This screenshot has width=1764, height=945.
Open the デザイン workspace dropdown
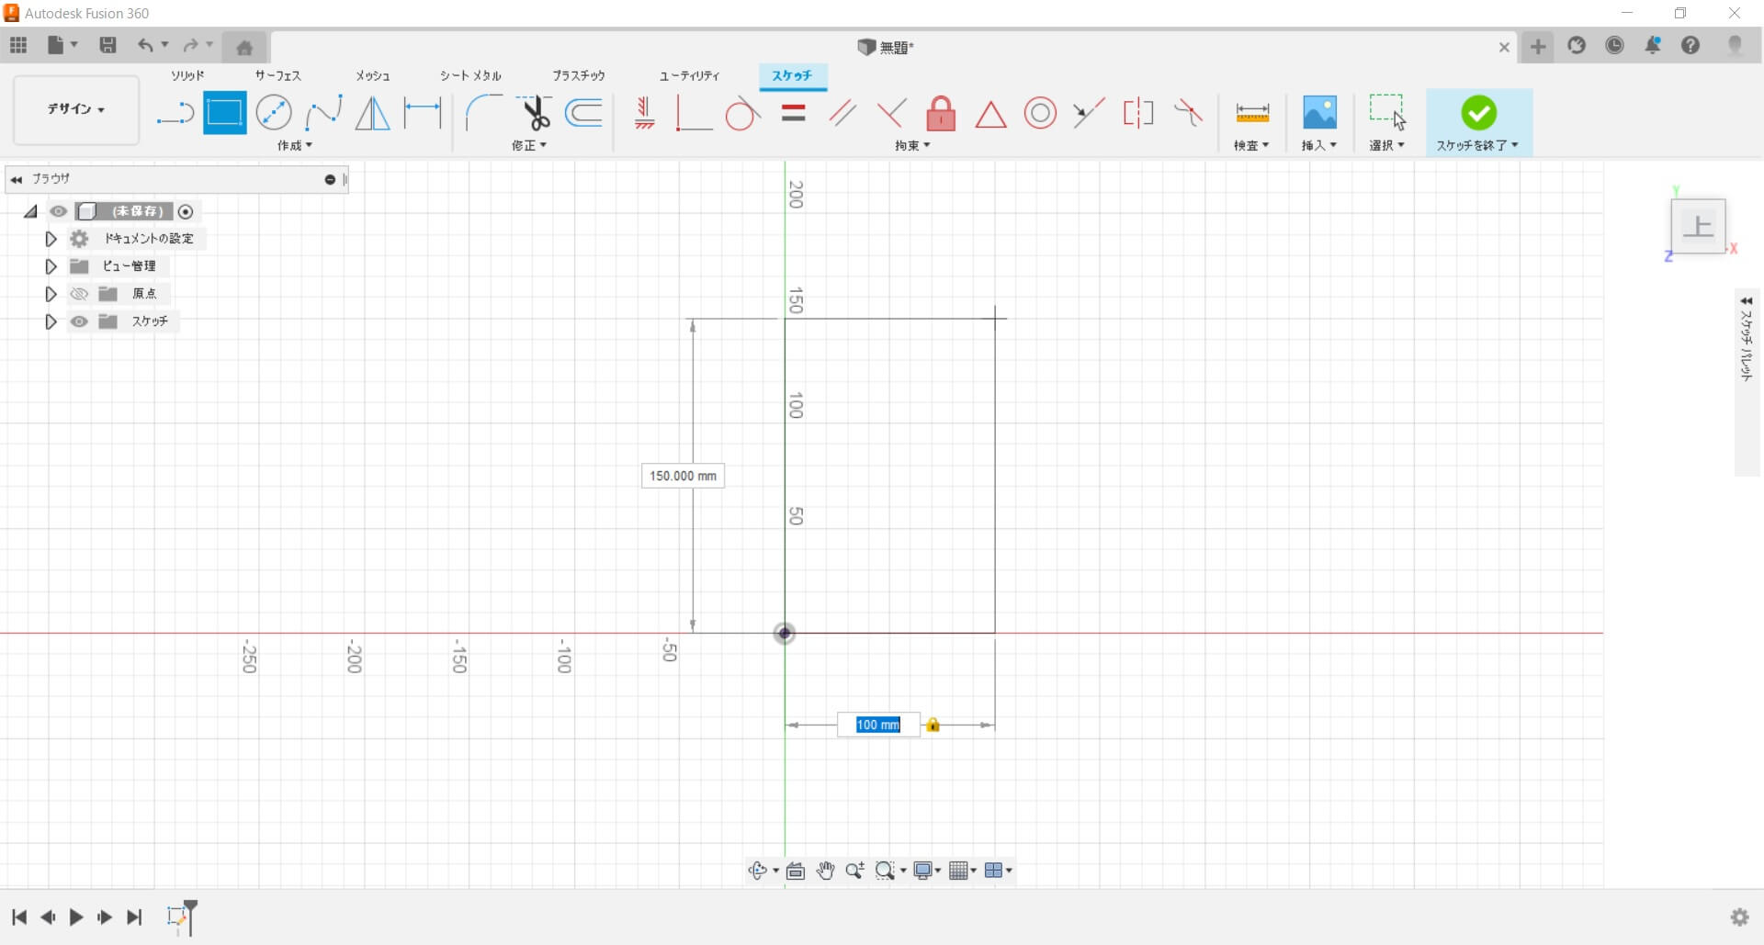(x=76, y=109)
